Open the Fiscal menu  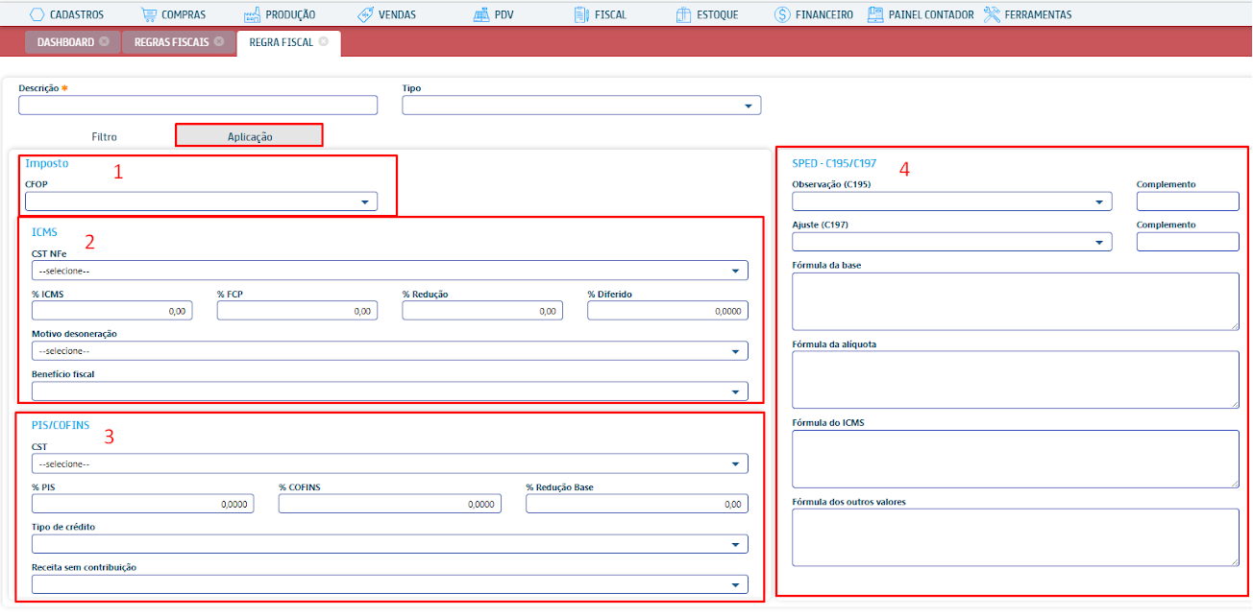pyautogui.click(x=600, y=14)
